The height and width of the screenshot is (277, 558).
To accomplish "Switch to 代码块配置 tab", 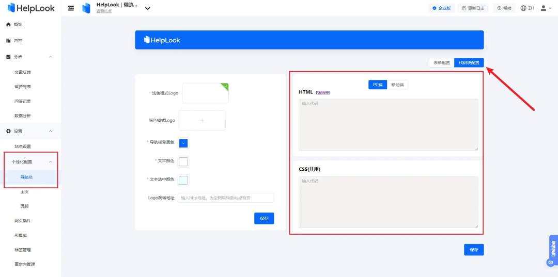I will [x=469, y=62].
